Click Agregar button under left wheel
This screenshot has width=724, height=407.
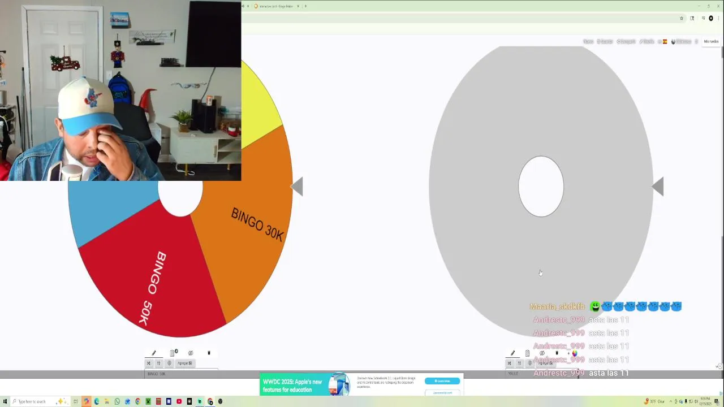tap(185, 363)
